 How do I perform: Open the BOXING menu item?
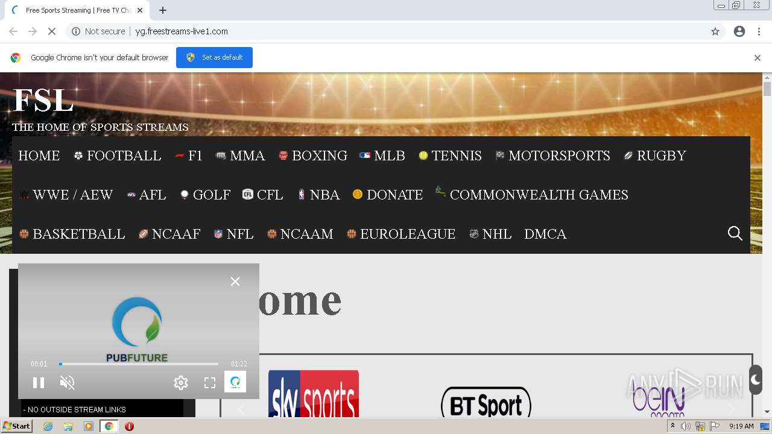click(312, 156)
